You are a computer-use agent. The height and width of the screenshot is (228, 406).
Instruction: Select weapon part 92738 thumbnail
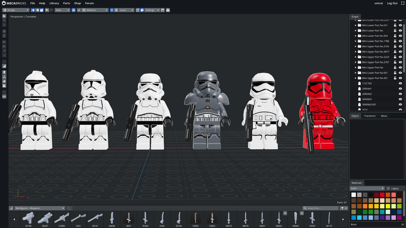(x=28, y=219)
